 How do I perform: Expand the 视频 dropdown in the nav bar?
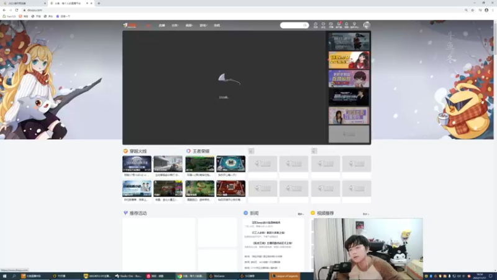[189, 26]
